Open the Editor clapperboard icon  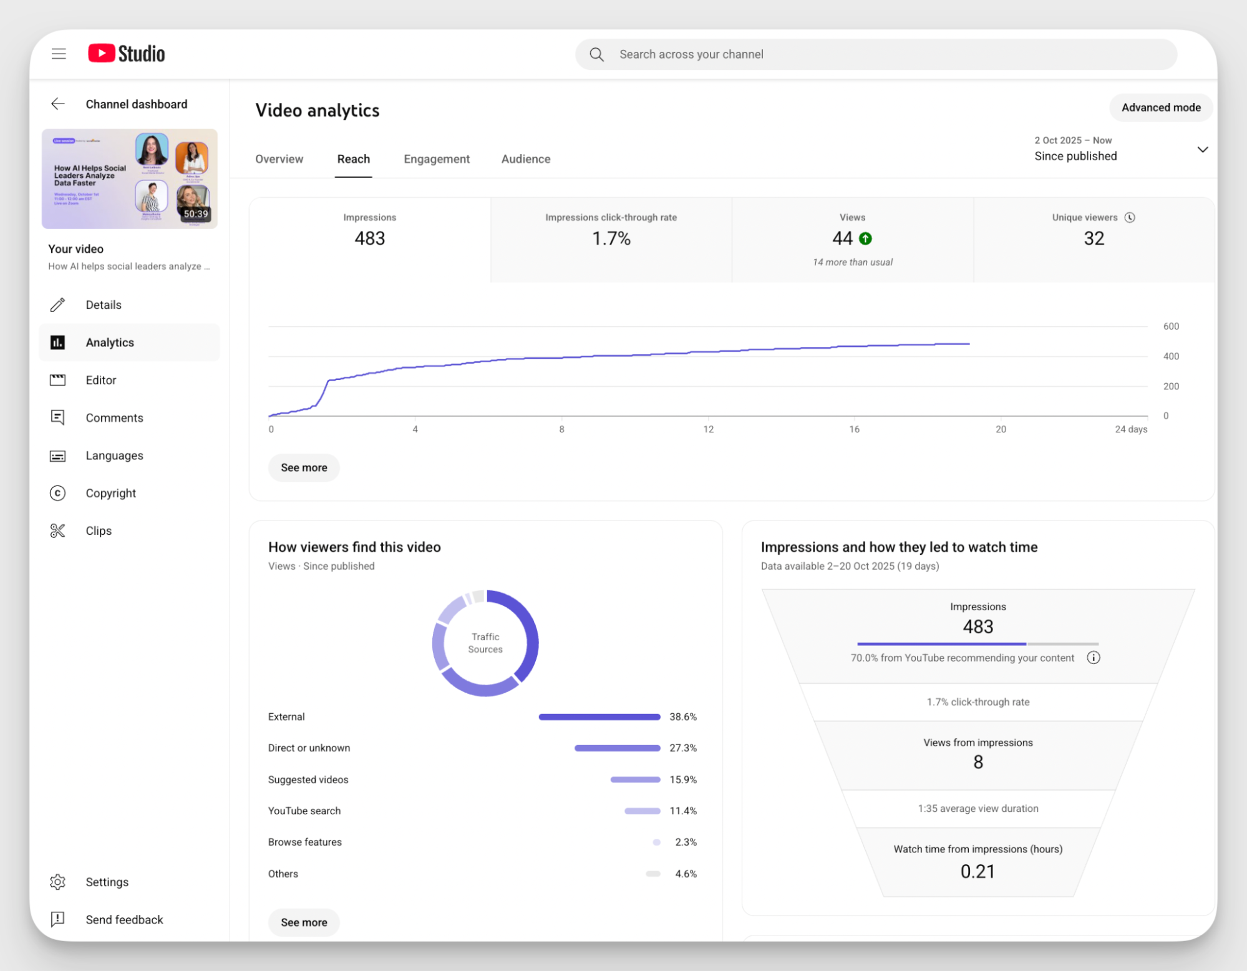pos(57,380)
